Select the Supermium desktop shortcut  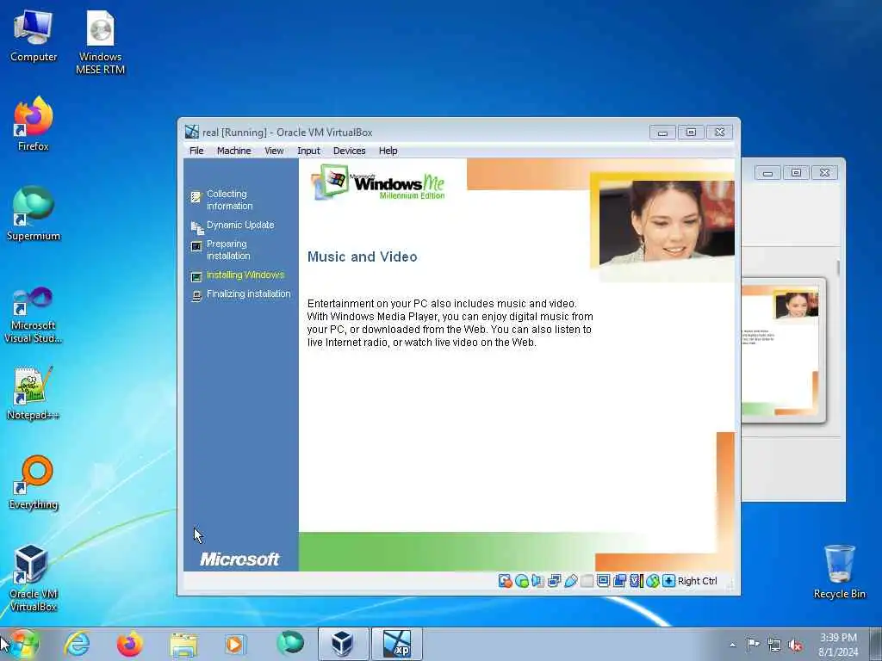click(x=34, y=214)
